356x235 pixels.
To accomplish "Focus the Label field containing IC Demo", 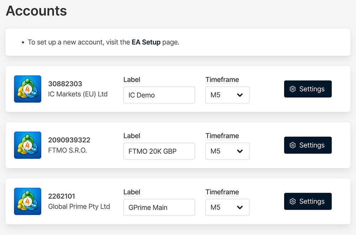I will coord(159,95).
